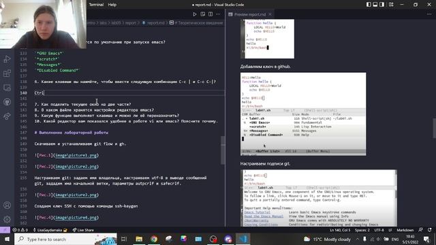Open the Extensions view in activity bar

pos(7,73)
